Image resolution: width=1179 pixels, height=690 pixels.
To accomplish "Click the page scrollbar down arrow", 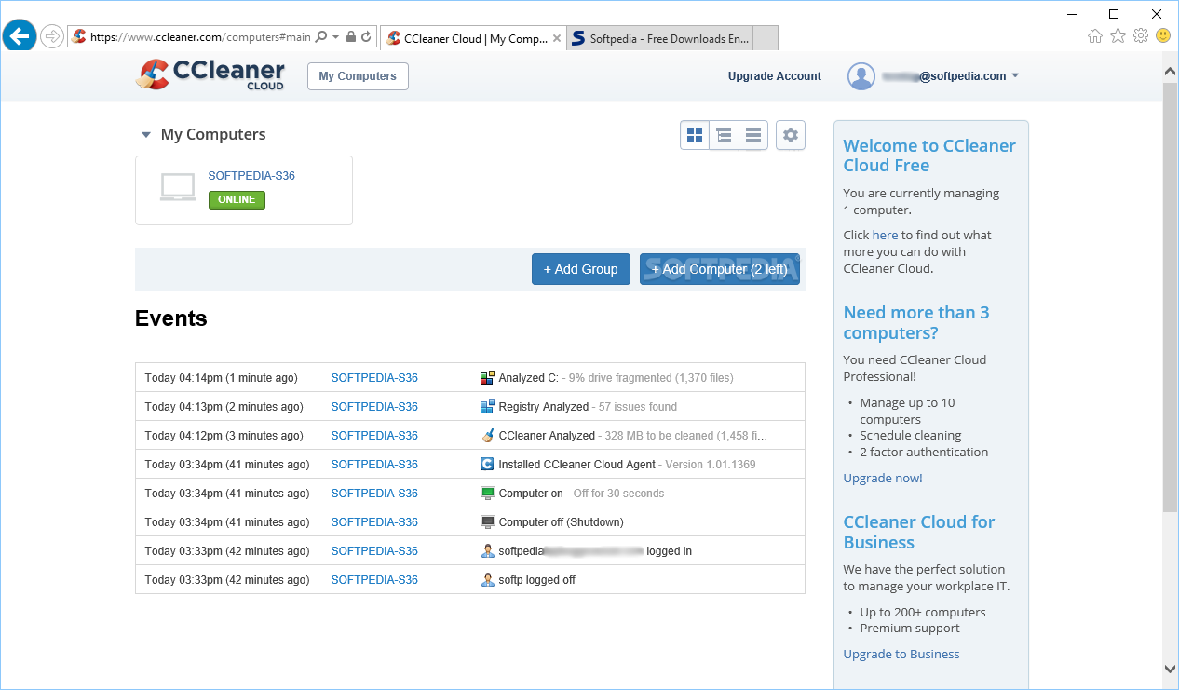I will [1170, 669].
